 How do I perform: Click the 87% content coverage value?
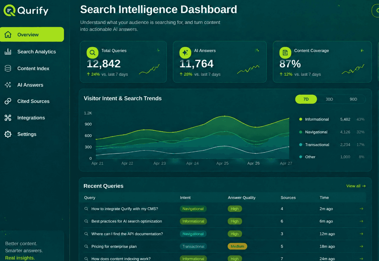click(290, 64)
